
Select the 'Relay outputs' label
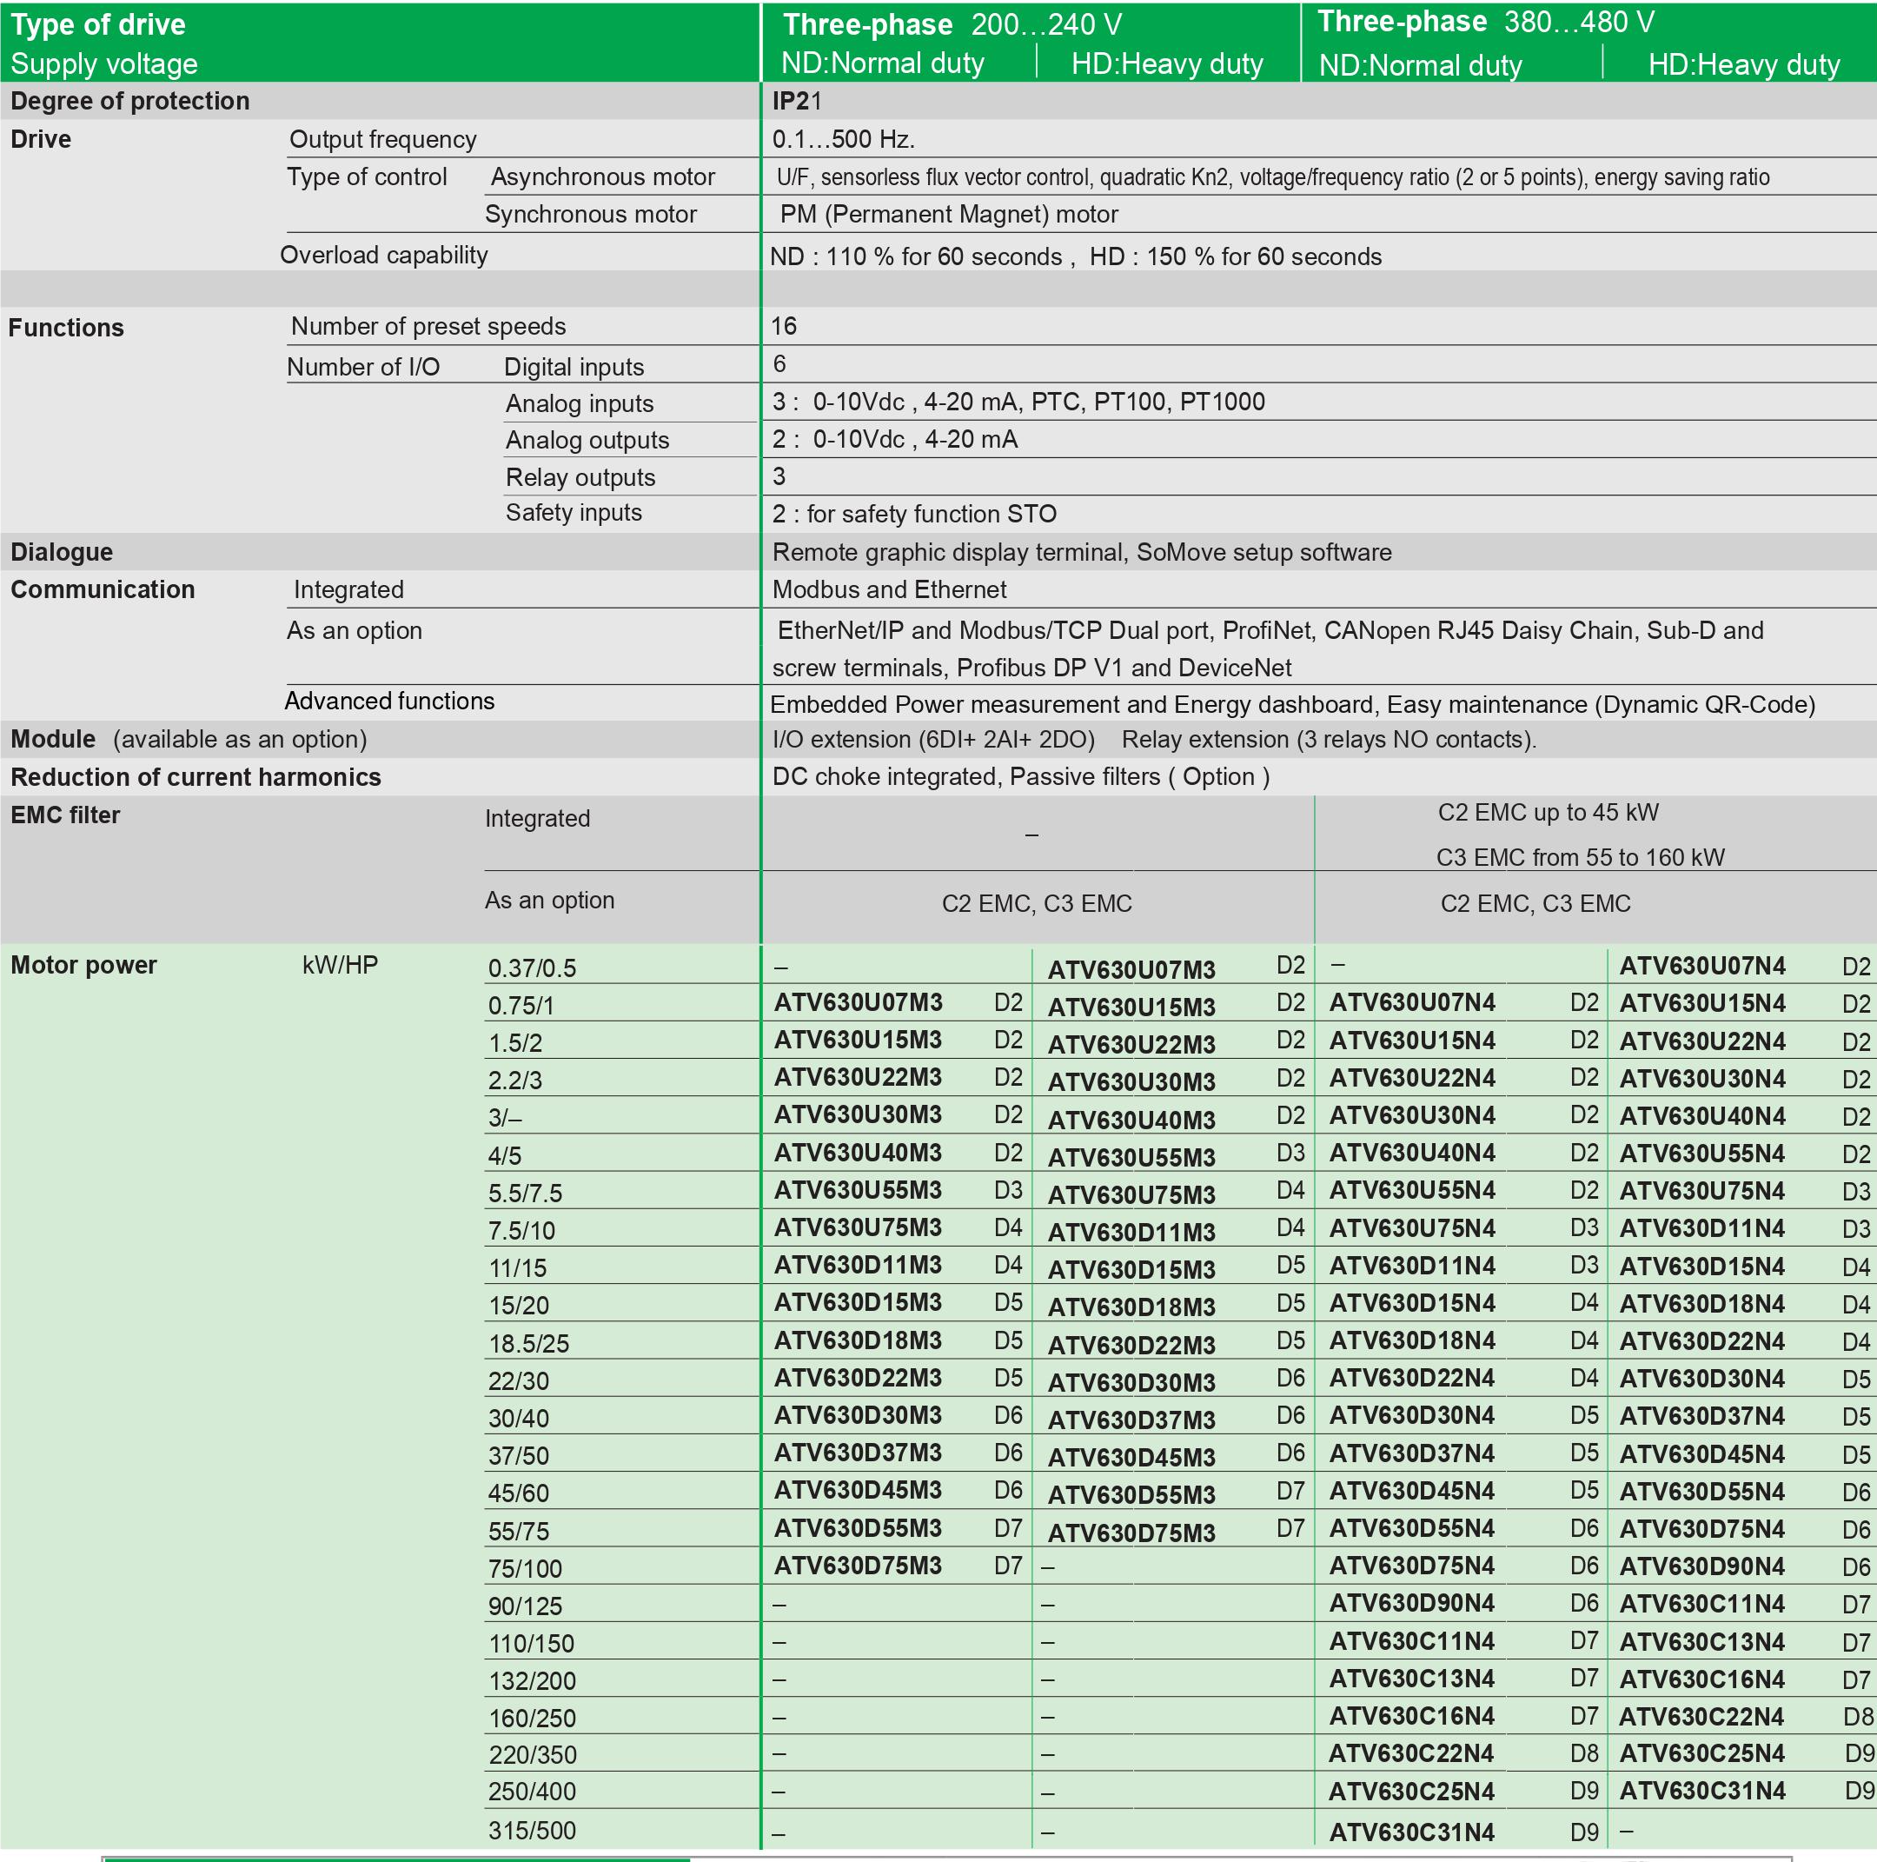(x=580, y=477)
